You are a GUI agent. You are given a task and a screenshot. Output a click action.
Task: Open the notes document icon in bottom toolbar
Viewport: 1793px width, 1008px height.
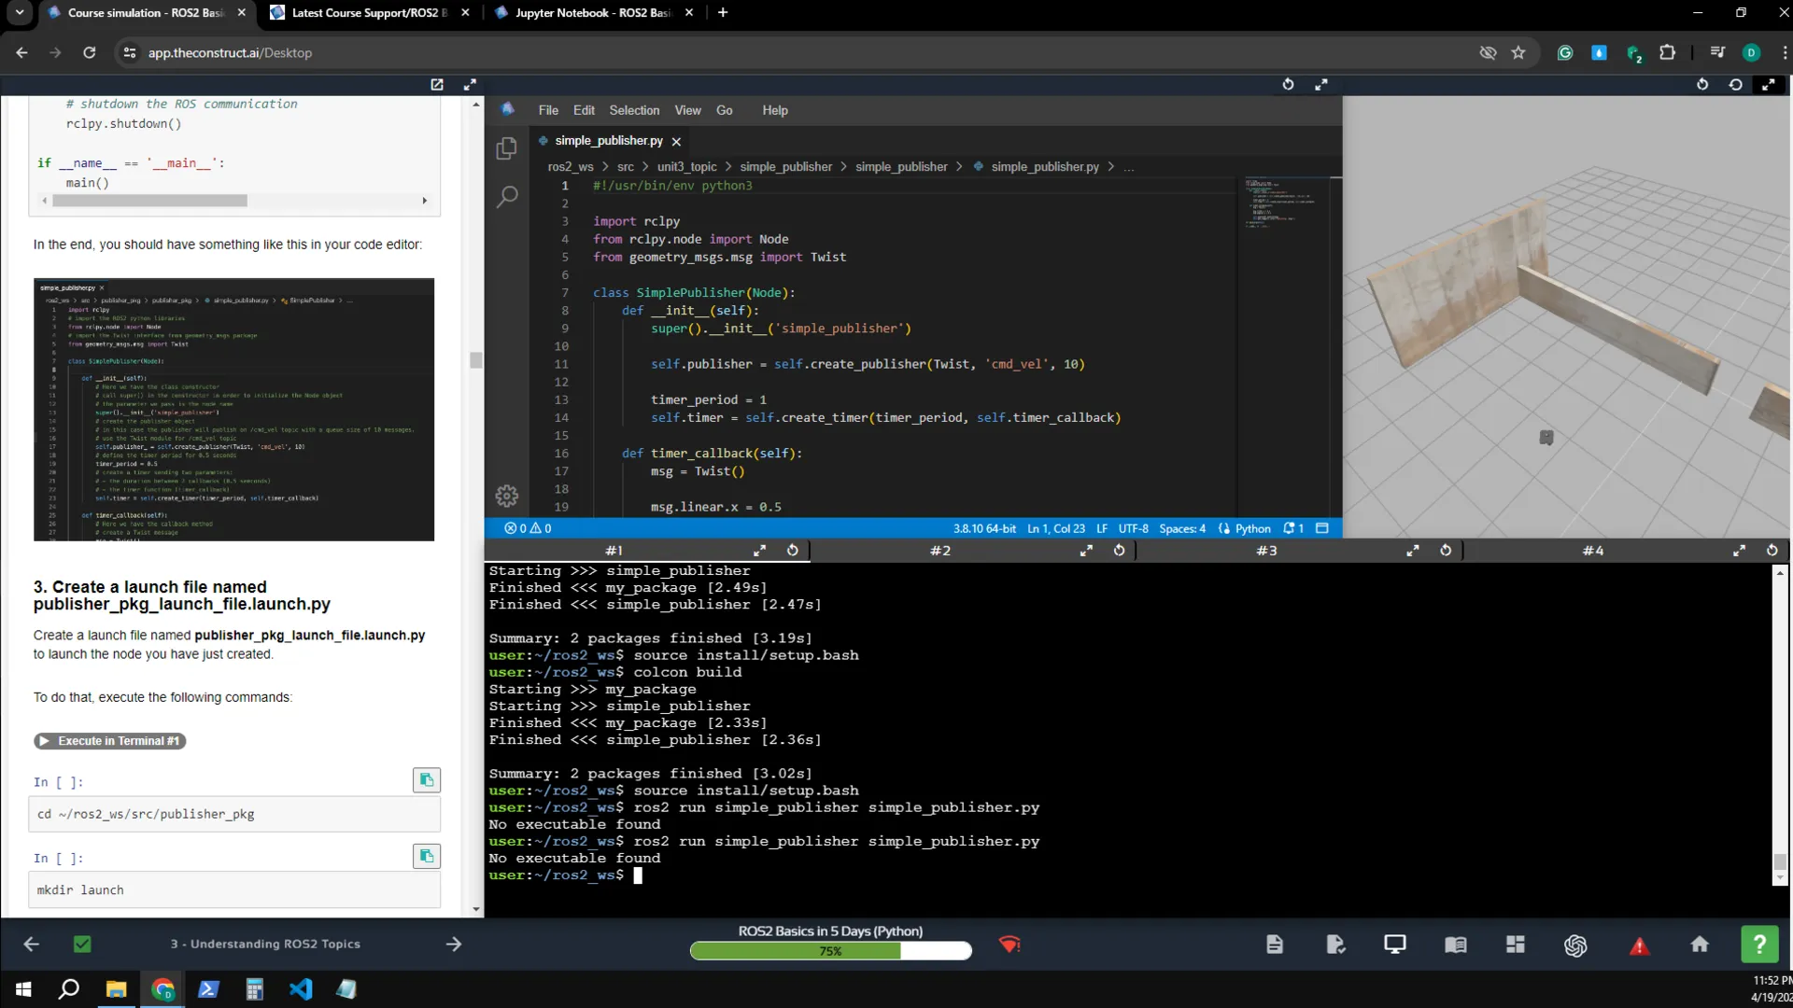coord(1275,945)
